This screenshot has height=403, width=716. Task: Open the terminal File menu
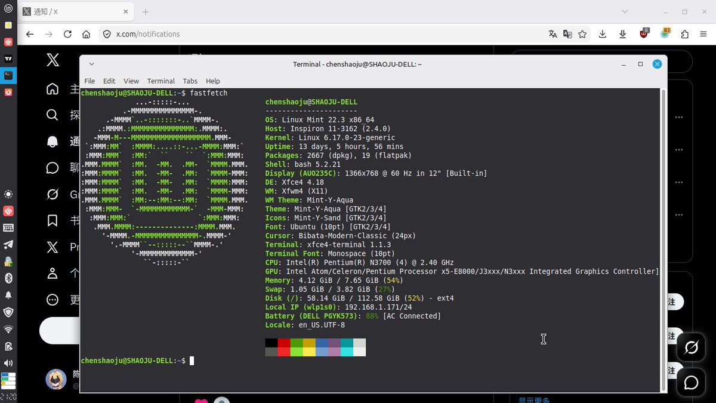pyautogui.click(x=89, y=81)
